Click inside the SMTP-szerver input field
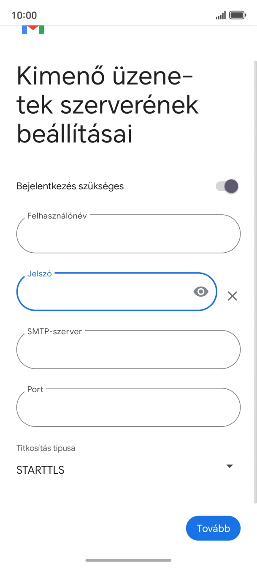Viewport: 257px width, 568px height. pos(128,350)
